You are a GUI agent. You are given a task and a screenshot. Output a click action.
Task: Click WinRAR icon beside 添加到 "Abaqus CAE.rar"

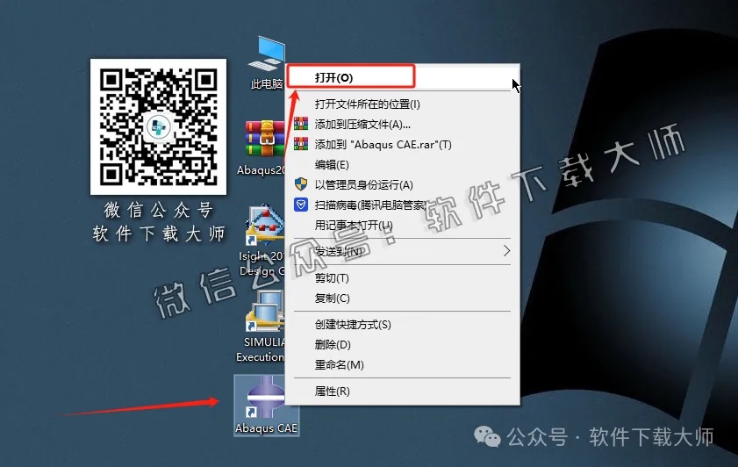coord(301,144)
